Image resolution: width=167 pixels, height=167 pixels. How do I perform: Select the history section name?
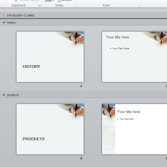click(x=12, y=23)
